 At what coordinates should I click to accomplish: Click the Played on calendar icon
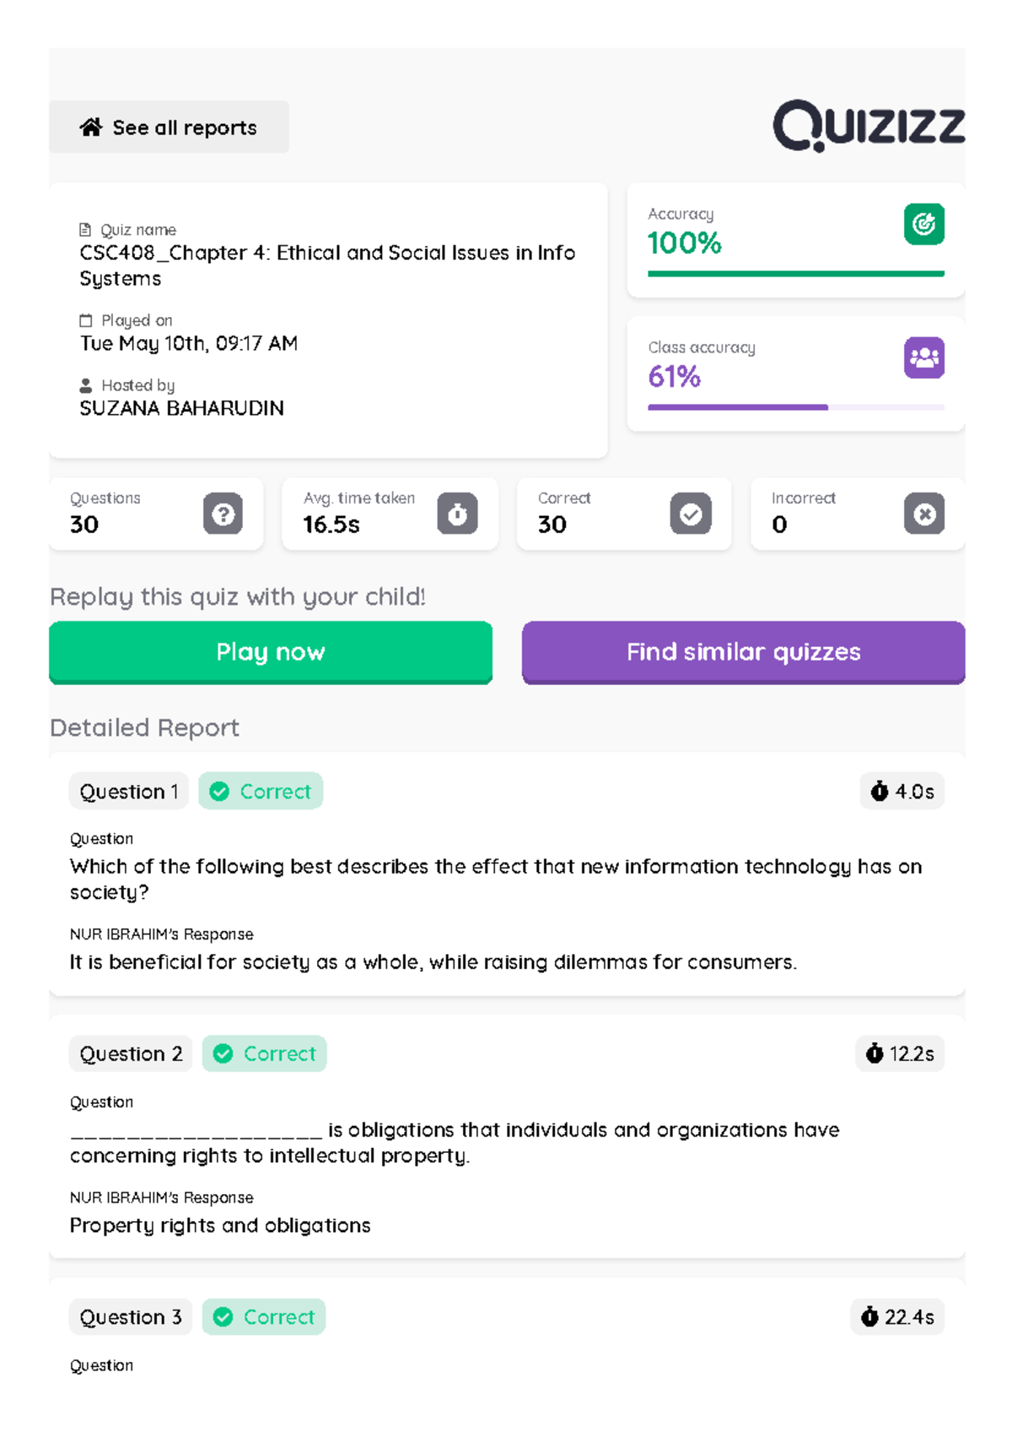[87, 320]
